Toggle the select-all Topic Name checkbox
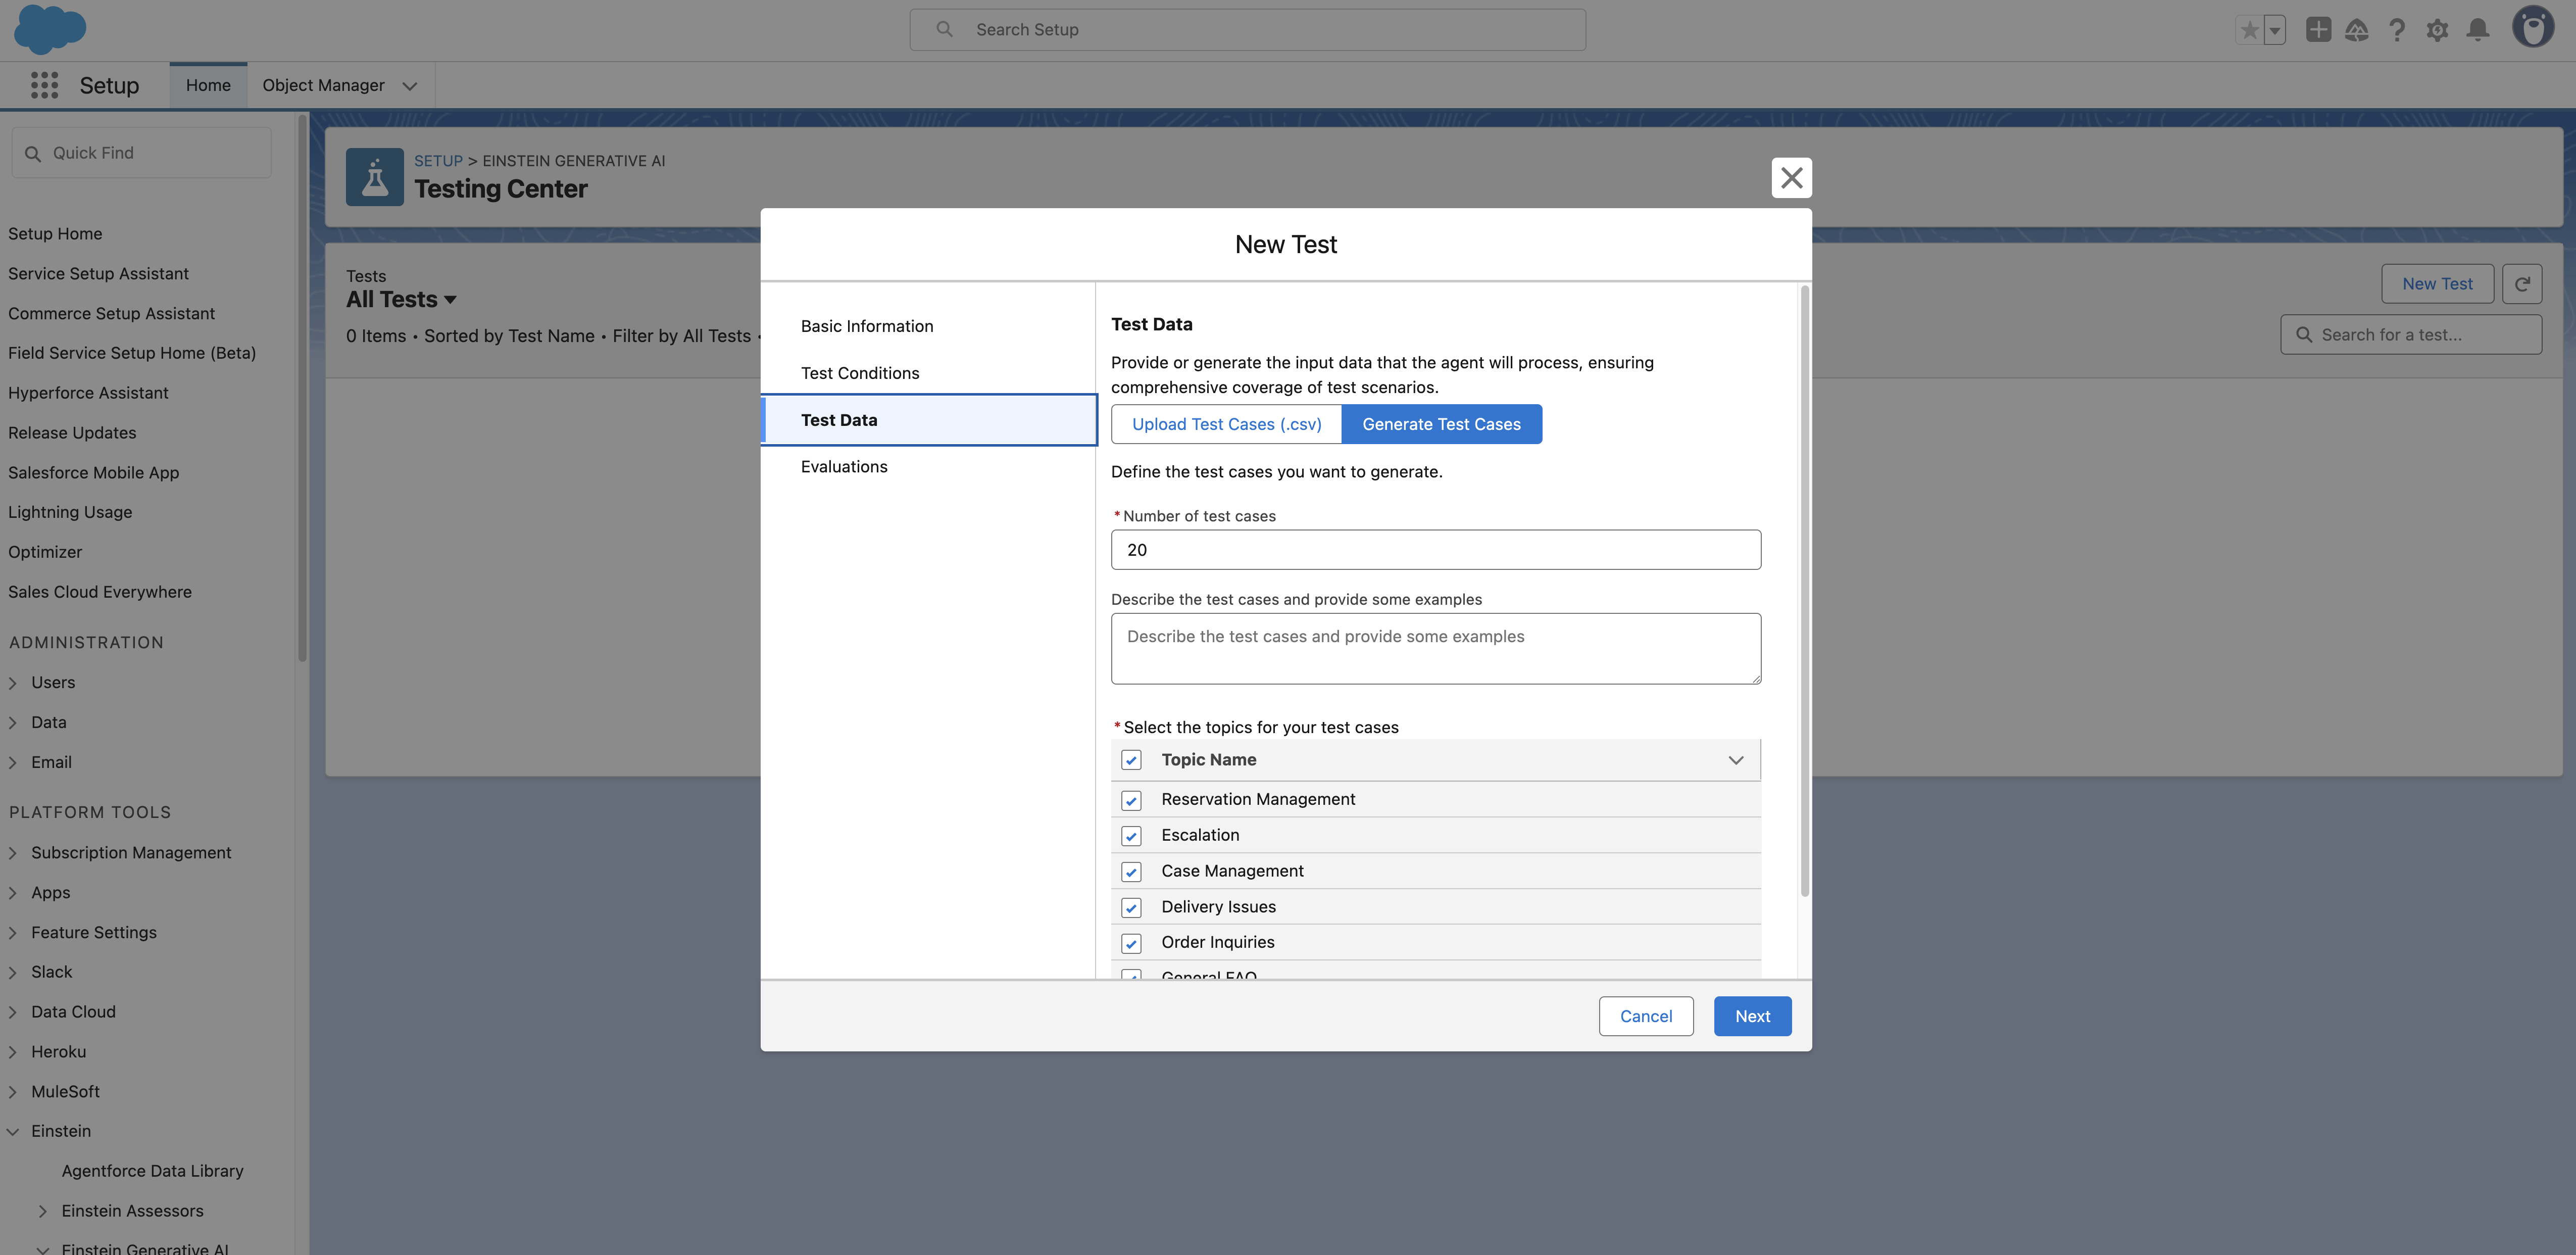 point(1131,760)
